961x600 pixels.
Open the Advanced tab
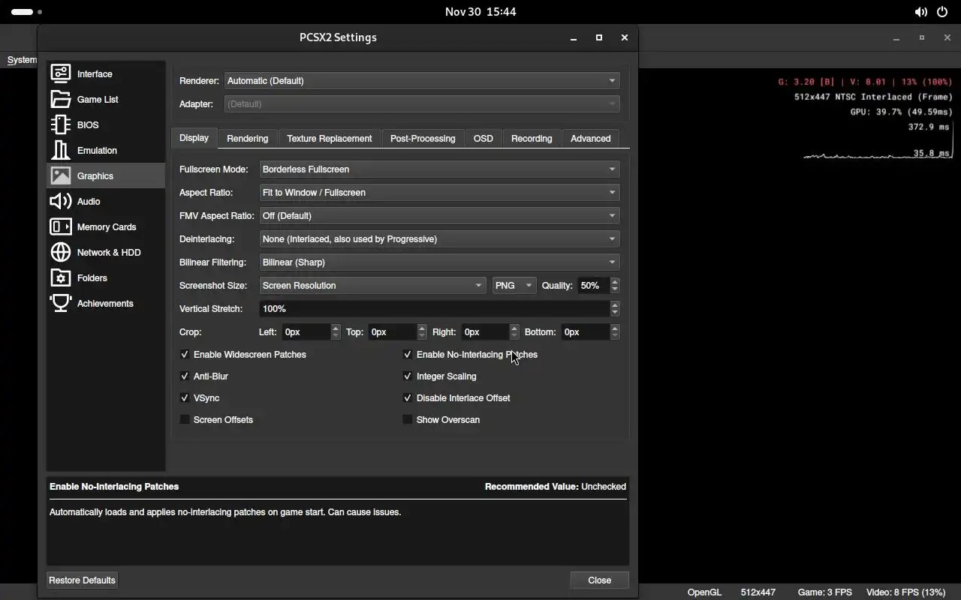tap(590, 139)
